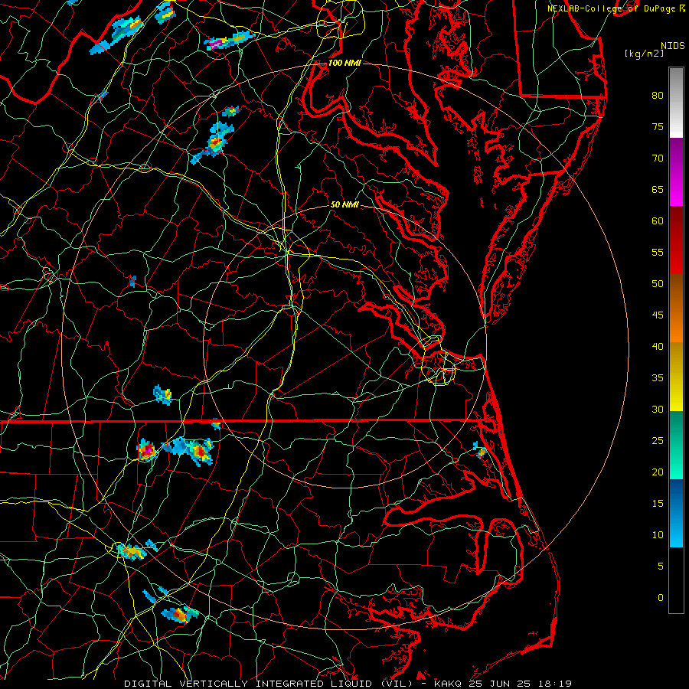Select the red segment of the color scale
689x689 pixels.
click(x=676, y=240)
